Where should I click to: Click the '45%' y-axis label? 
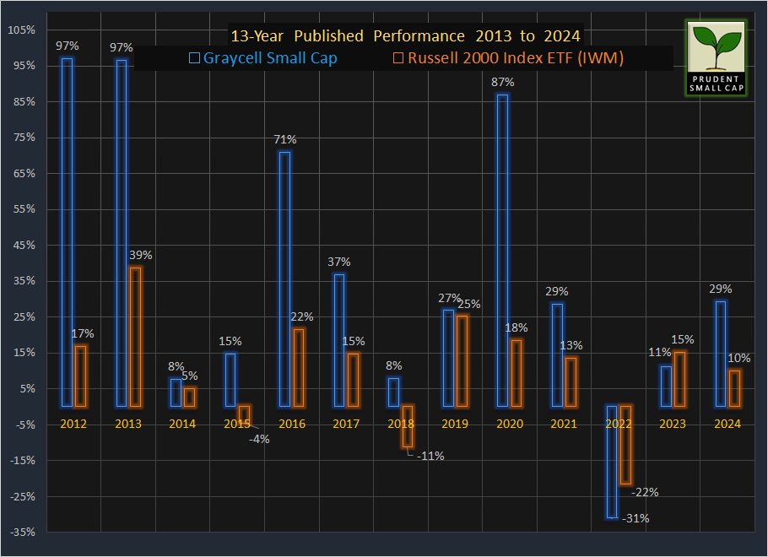24,246
